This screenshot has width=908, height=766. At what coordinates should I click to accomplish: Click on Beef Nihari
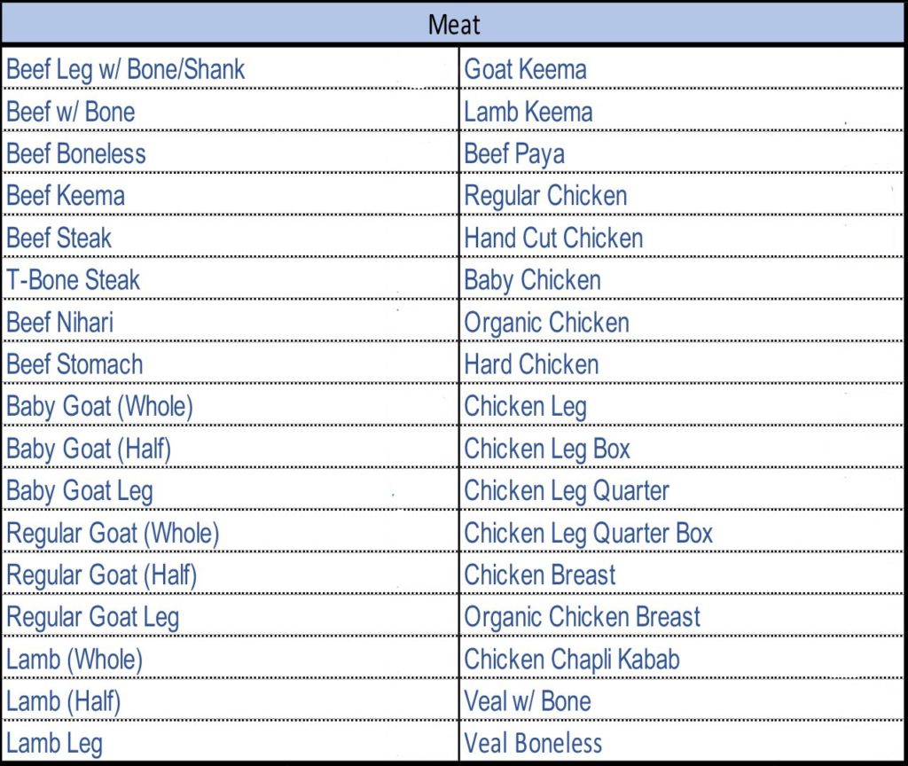click(x=59, y=323)
